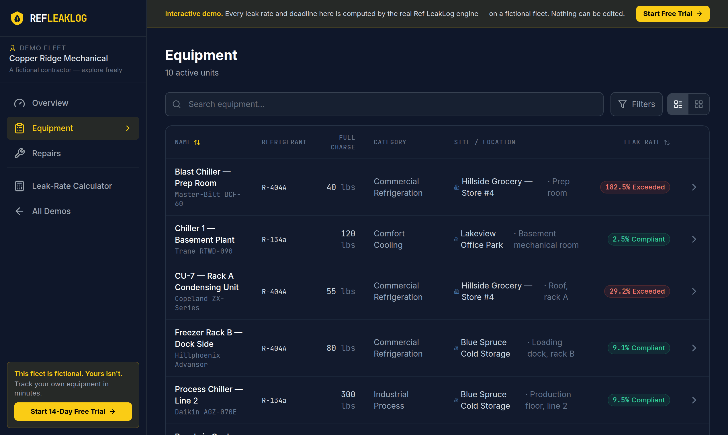Click the All Demos back arrow icon
Image resolution: width=728 pixels, height=435 pixels.
19,211
